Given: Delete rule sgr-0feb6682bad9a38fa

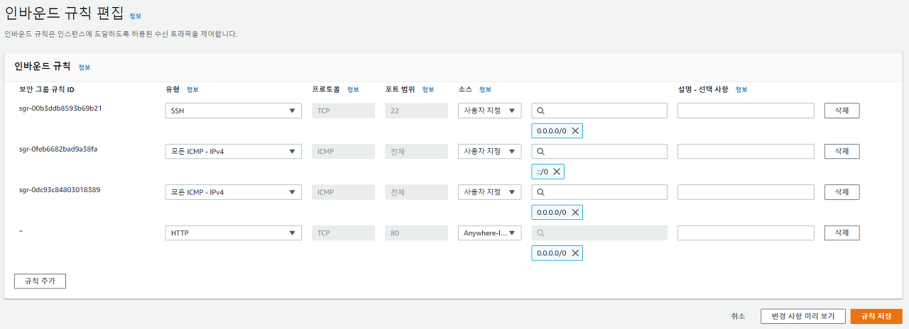Looking at the screenshot, I should [842, 152].
